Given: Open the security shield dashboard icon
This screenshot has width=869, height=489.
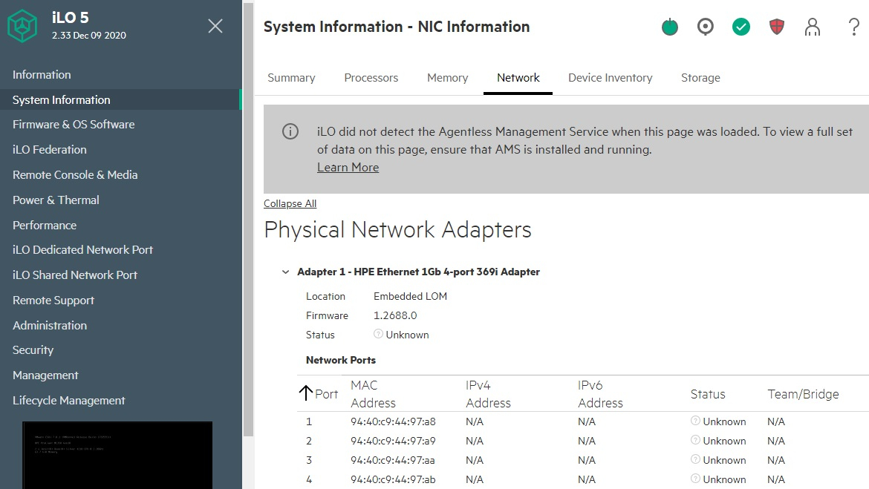Looking at the screenshot, I should 776,27.
